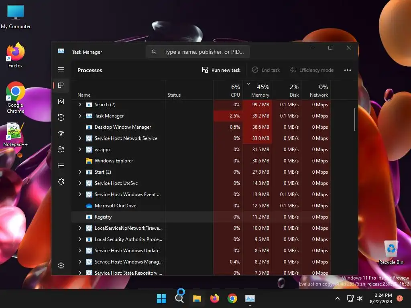
Task: Focus the name, publisher, or PID search box
Action: 197,52
